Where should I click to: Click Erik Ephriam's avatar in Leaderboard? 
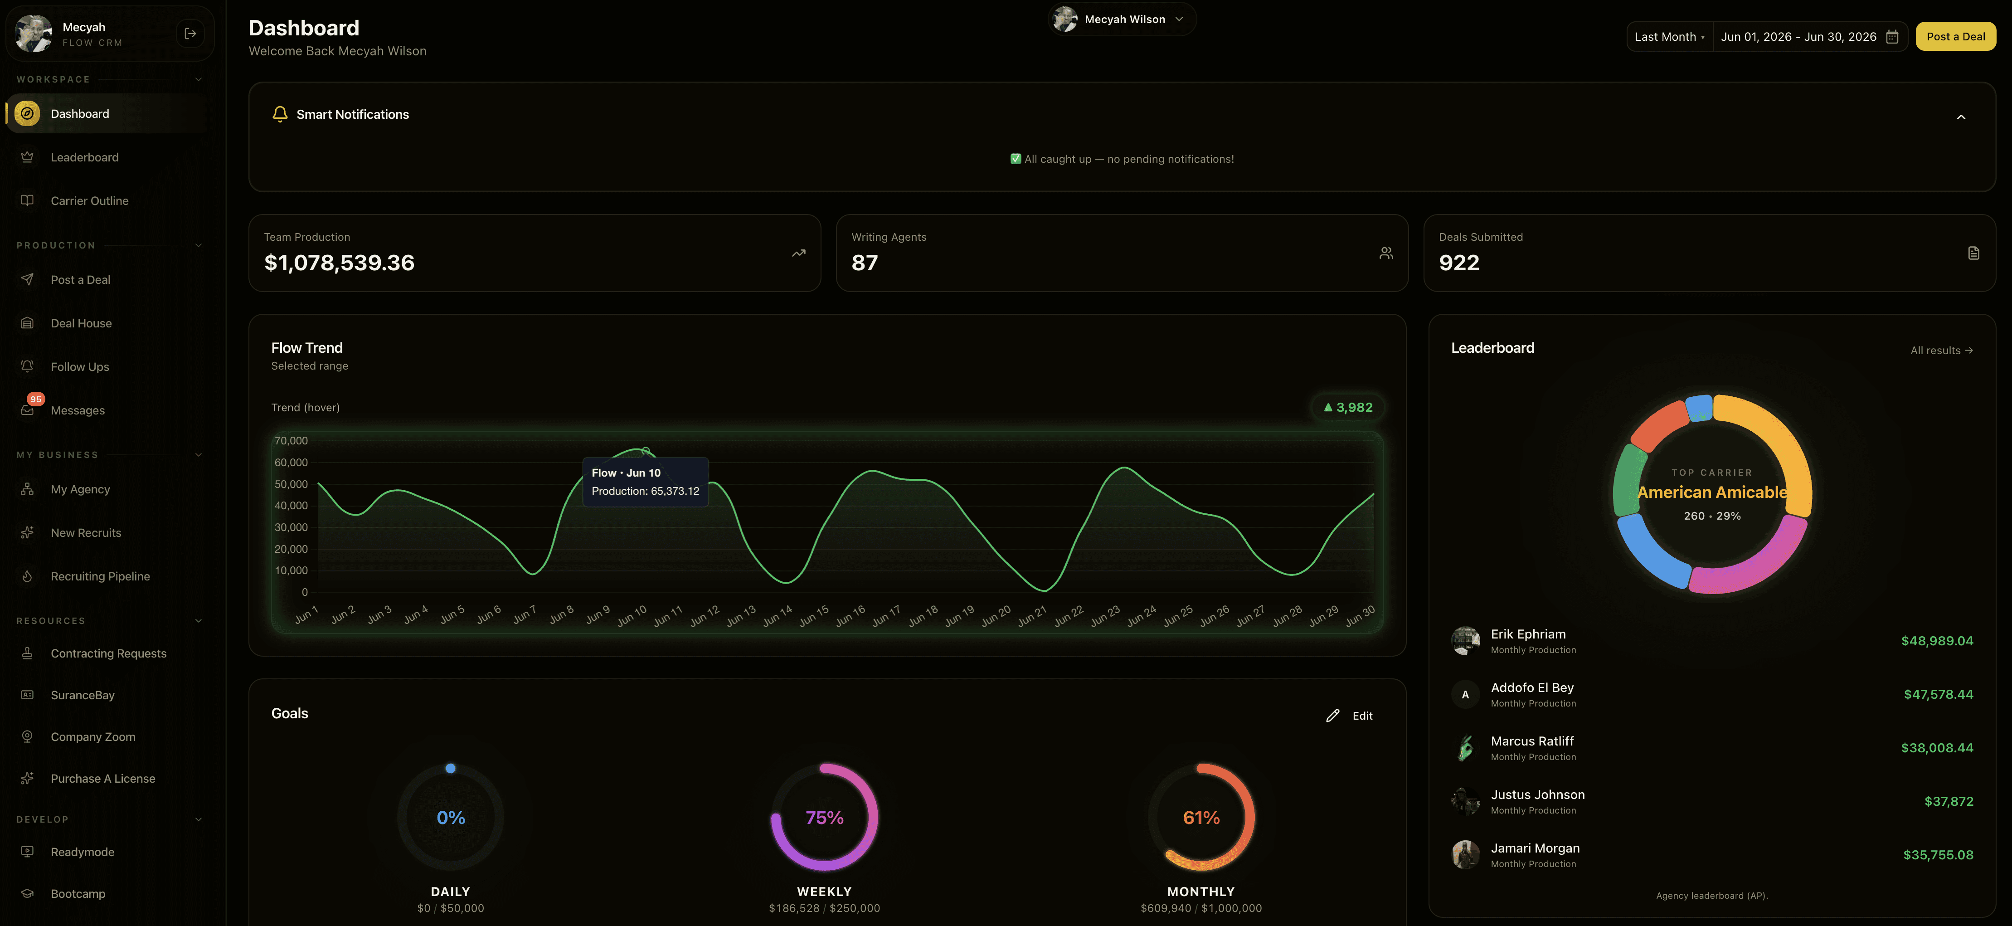pyautogui.click(x=1465, y=641)
